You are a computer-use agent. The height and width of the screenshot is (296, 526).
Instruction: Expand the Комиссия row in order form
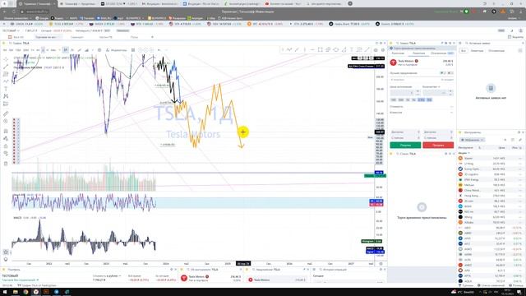(x=422, y=113)
